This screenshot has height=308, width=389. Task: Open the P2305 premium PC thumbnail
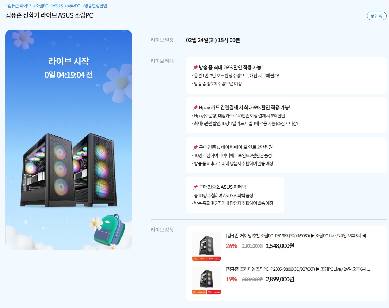tap(206, 280)
